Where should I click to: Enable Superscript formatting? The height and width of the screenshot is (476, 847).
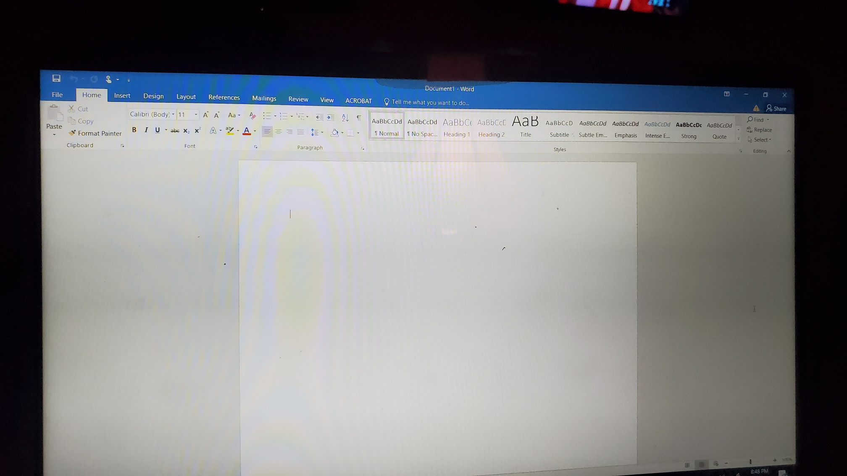coord(197,130)
